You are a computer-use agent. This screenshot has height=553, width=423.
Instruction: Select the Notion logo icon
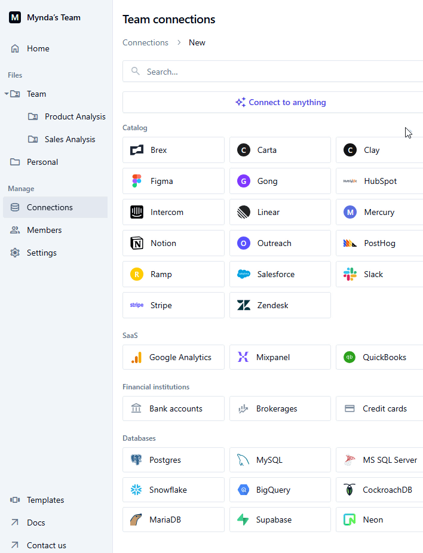(137, 243)
